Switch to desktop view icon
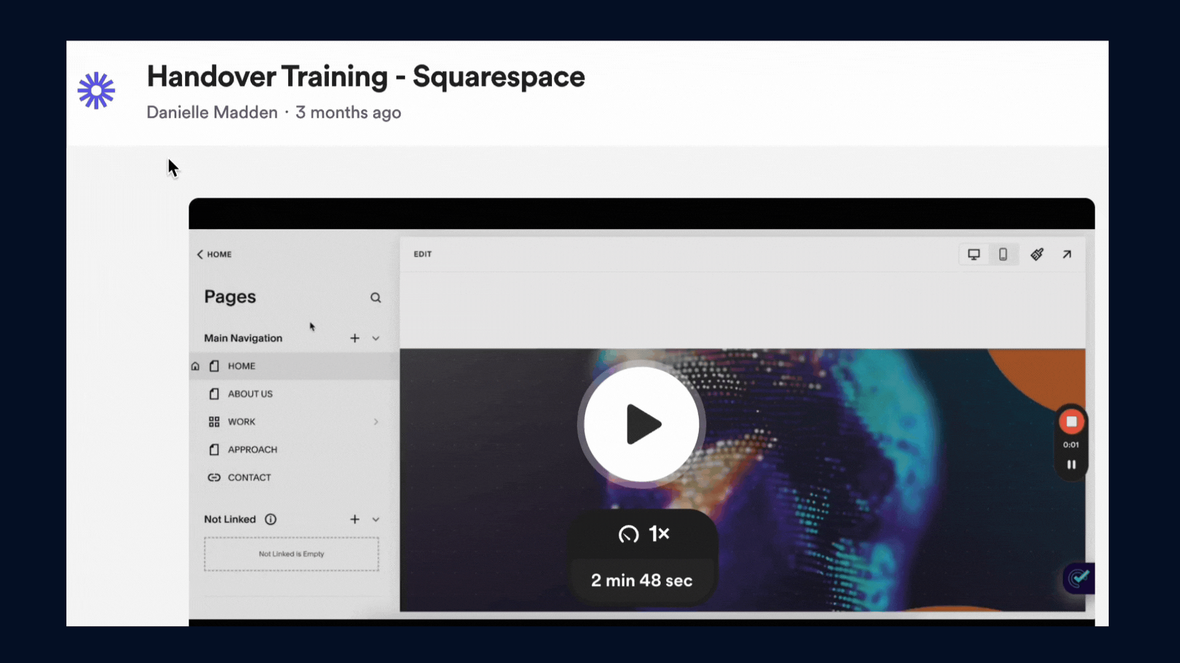The width and height of the screenshot is (1180, 663). (974, 254)
